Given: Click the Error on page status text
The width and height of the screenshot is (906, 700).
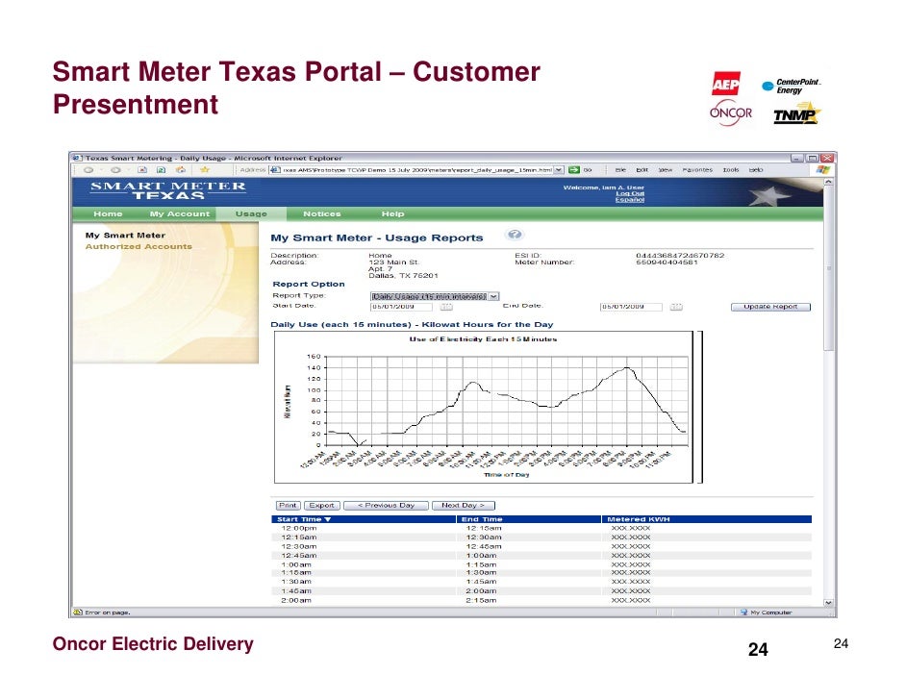Looking at the screenshot, I should pos(108,612).
